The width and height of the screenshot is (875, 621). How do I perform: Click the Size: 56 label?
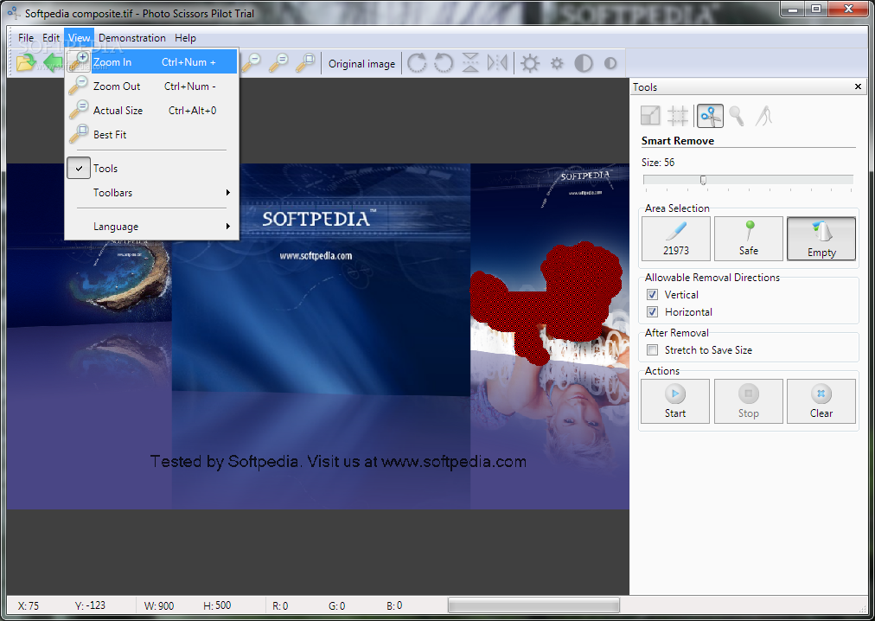658,163
